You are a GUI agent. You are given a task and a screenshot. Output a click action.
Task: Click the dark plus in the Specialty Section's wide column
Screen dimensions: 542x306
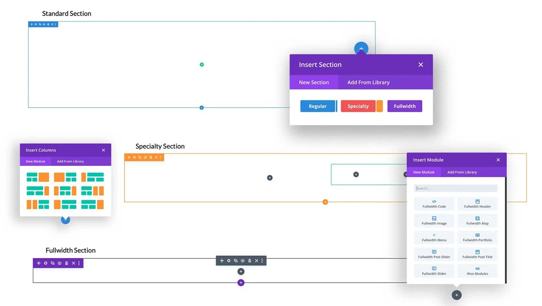click(x=270, y=178)
